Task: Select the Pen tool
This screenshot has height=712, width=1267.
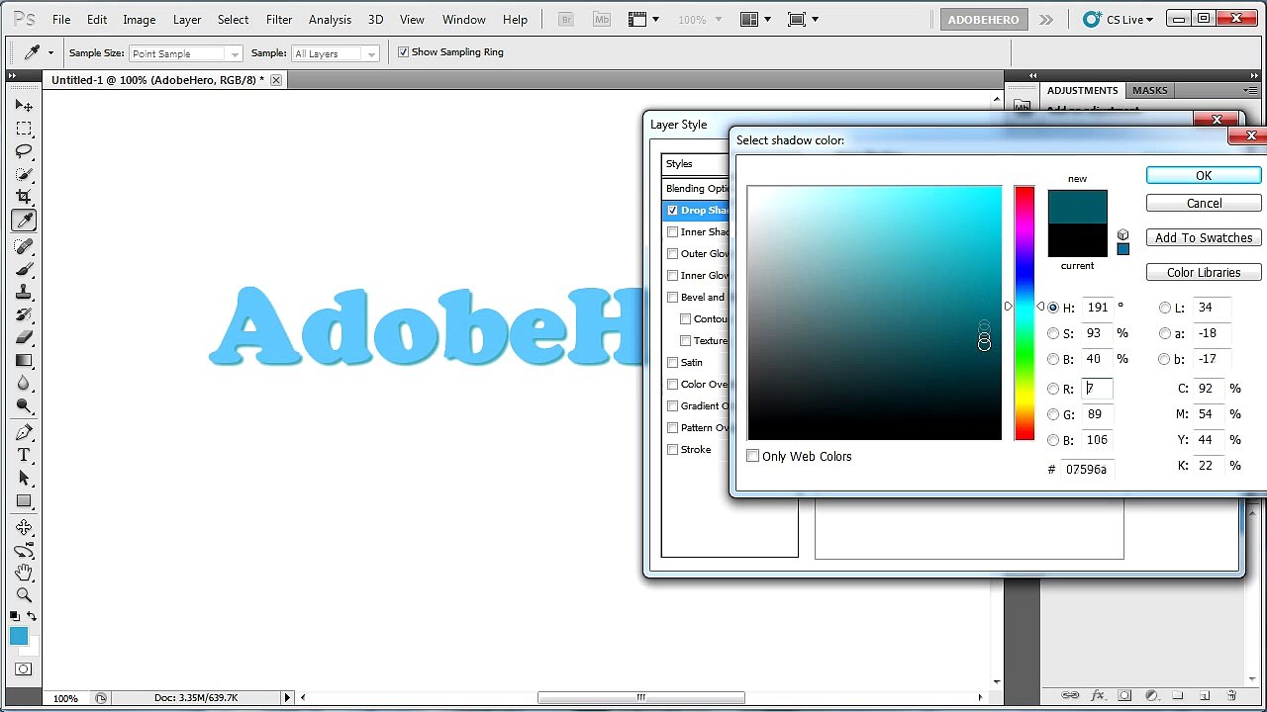Action: point(24,432)
